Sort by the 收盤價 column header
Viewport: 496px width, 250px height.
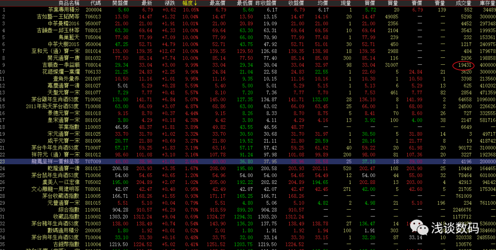tap(296, 3)
